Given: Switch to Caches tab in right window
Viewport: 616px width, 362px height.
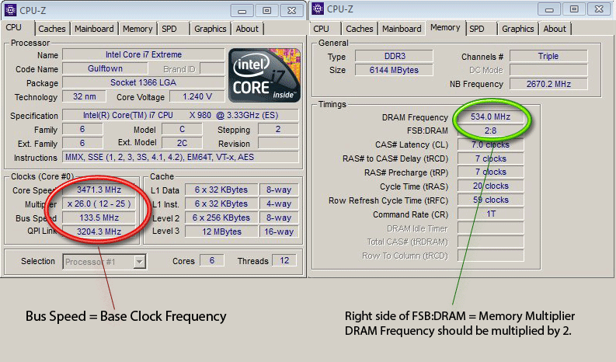Looking at the screenshot, I should (360, 29).
